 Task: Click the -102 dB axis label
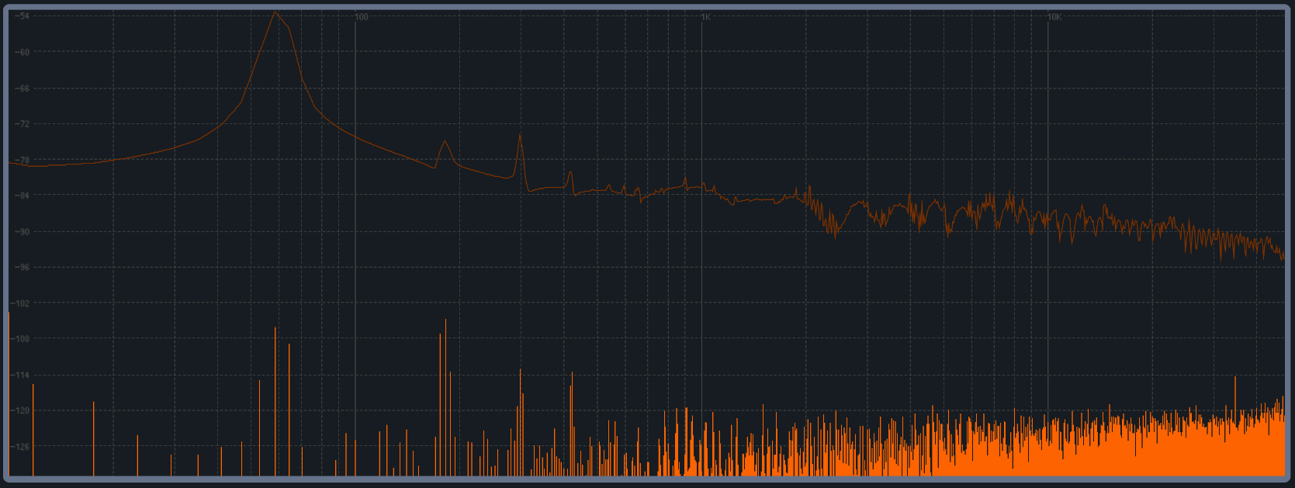point(22,303)
